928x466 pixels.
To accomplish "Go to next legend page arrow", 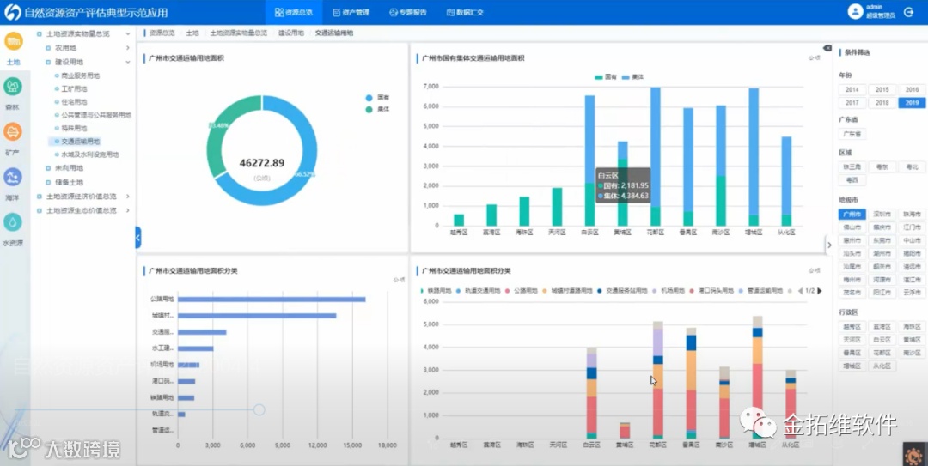I will 820,291.
